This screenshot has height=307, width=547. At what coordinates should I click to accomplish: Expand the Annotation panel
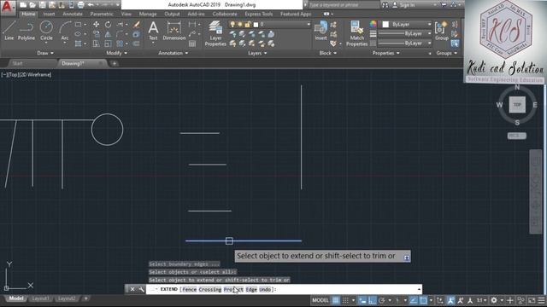point(173,53)
